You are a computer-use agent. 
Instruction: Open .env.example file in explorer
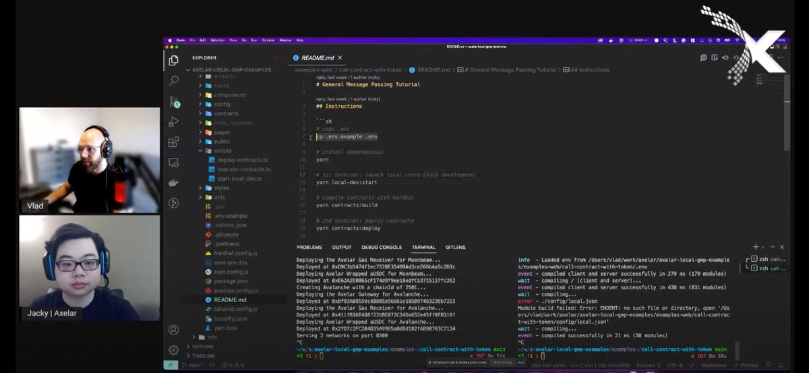[231, 216]
